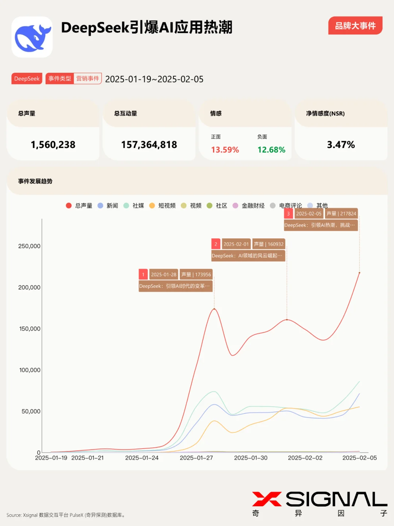This screenshot has height=526, width=394.
Task: Toggle the 新闻 legend series
Action: 108,205
